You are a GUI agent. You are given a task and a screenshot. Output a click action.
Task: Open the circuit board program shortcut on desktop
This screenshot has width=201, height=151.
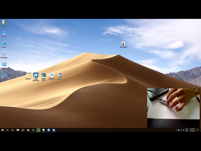pos(44,77)
